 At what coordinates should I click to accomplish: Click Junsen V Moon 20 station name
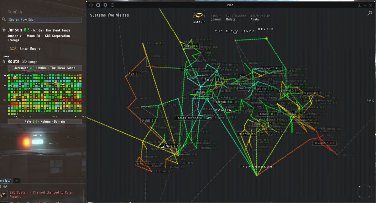point(39,38)
